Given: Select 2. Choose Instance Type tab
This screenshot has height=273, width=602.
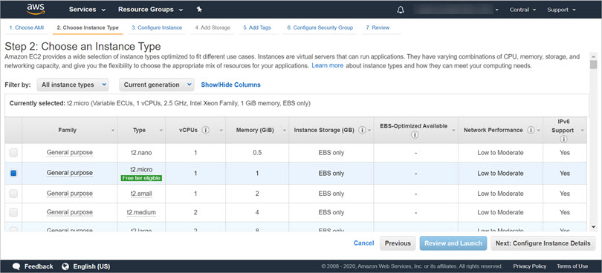Looking at the screenshot, I should (x=88, y=27).
